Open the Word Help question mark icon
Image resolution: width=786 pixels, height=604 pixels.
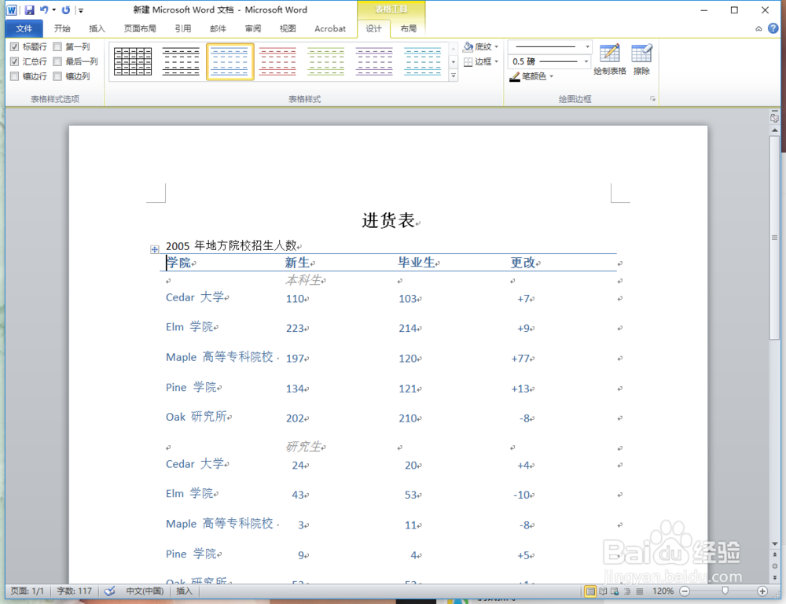[773, 28]
